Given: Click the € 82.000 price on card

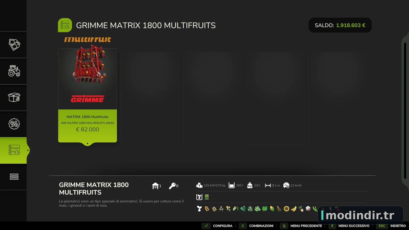Looking at the screenshot, I should [87, 130].
